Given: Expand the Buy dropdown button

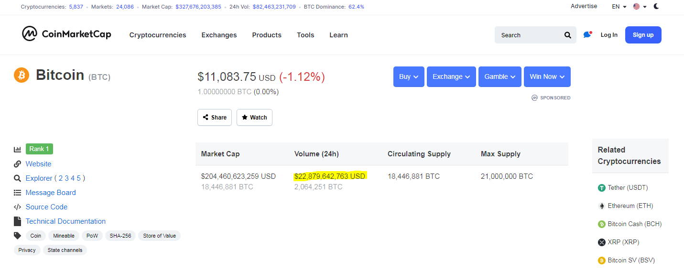Looking at the screenshot, I should (409, 76).
